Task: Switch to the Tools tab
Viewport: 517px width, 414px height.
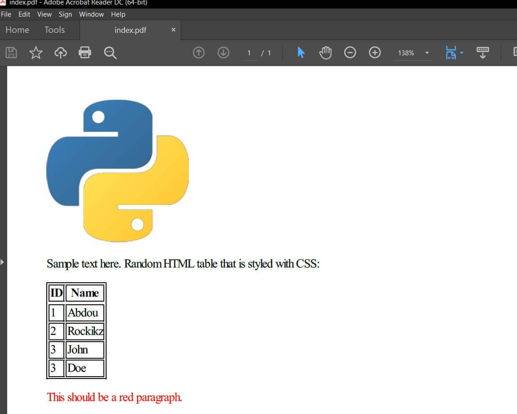Action: coord(54,30)
